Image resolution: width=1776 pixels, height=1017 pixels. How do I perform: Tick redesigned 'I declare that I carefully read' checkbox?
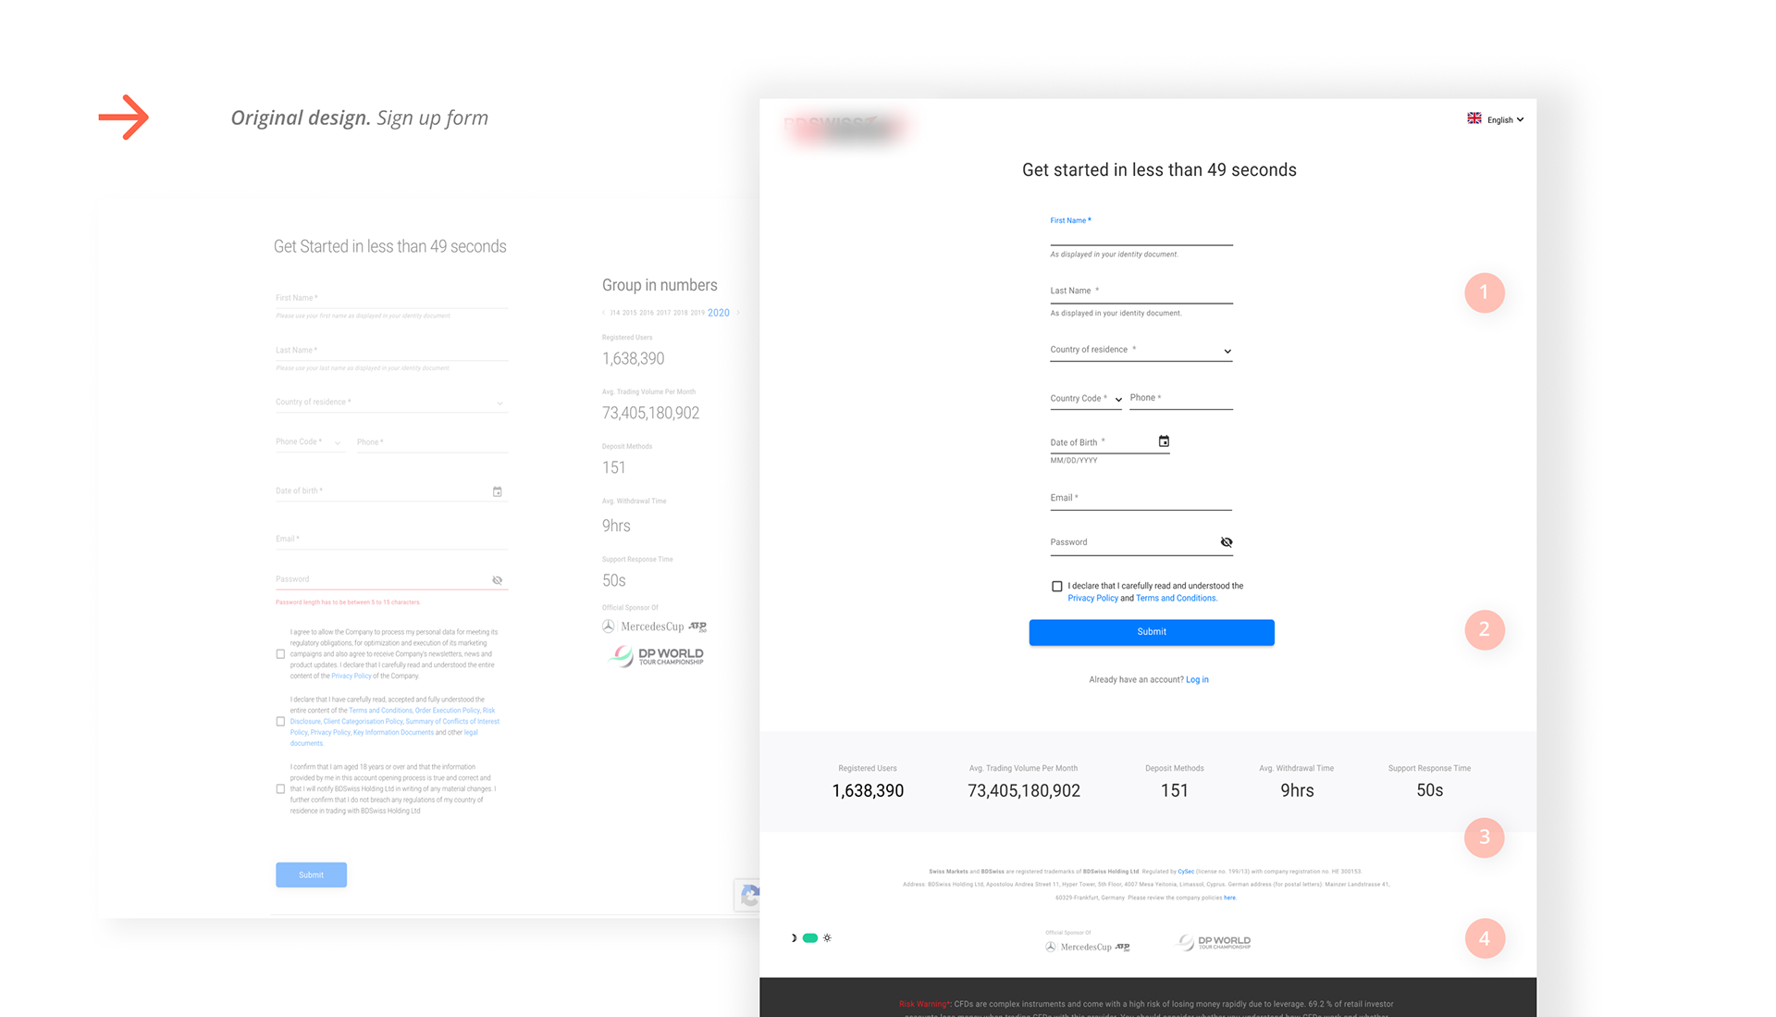1057,587
